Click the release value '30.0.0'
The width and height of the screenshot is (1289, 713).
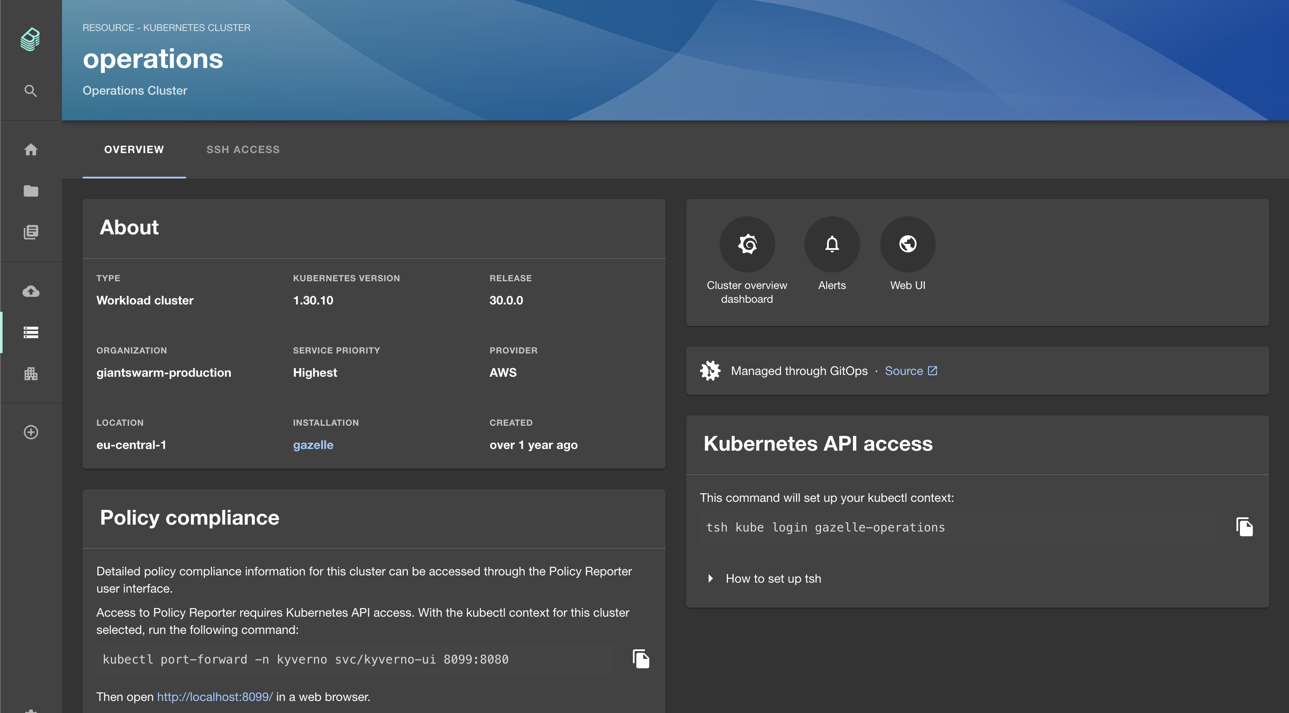(x=506, y=300)
